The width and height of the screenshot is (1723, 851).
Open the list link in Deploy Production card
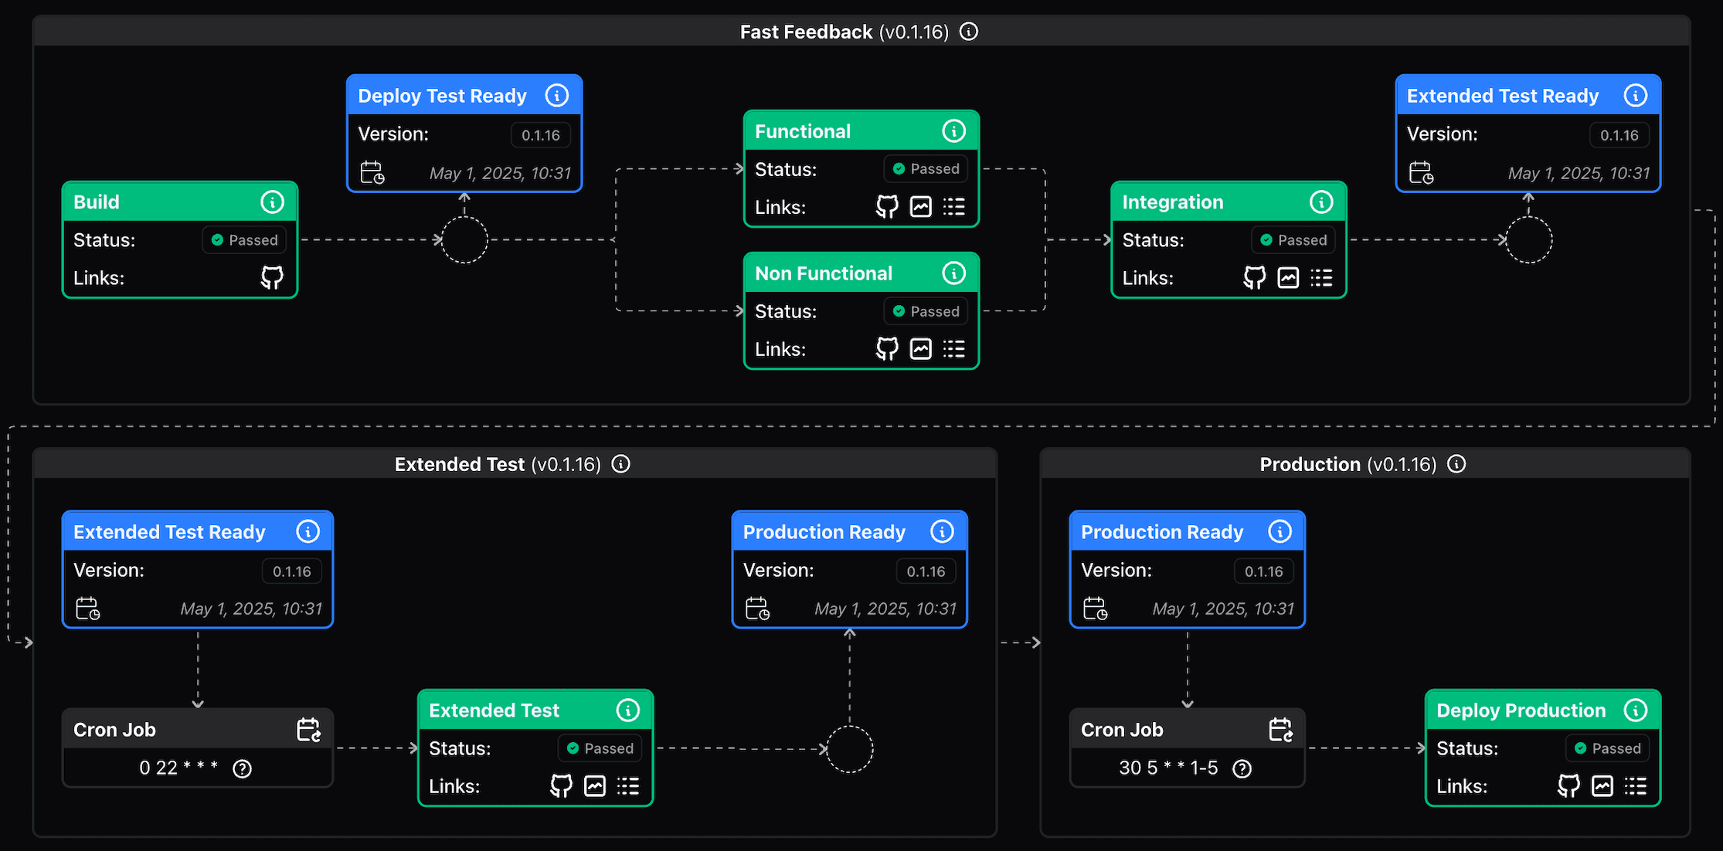1635,786
